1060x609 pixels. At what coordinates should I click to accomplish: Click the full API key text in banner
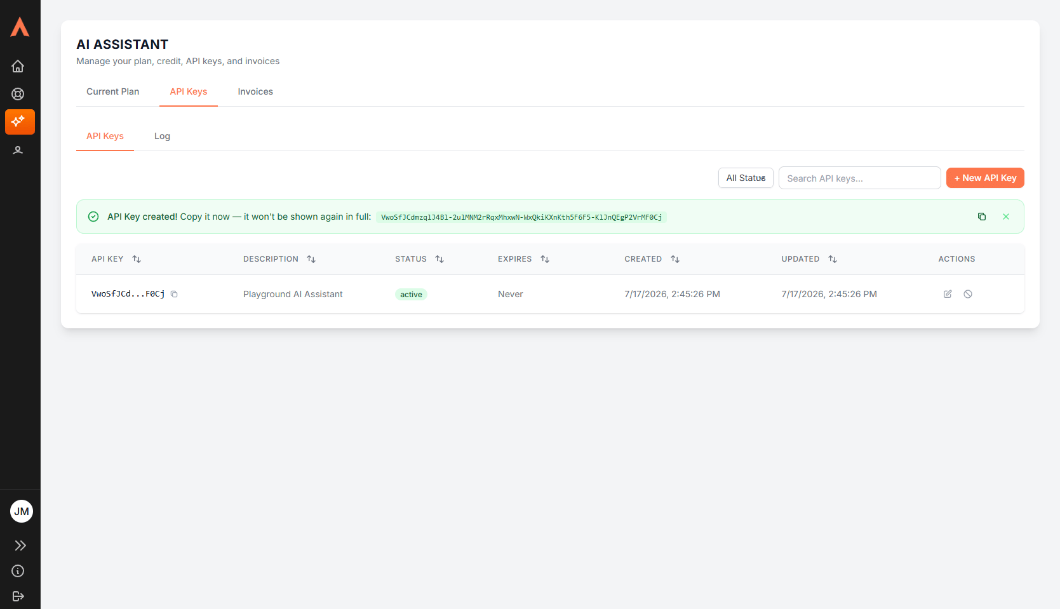point(521,217)
